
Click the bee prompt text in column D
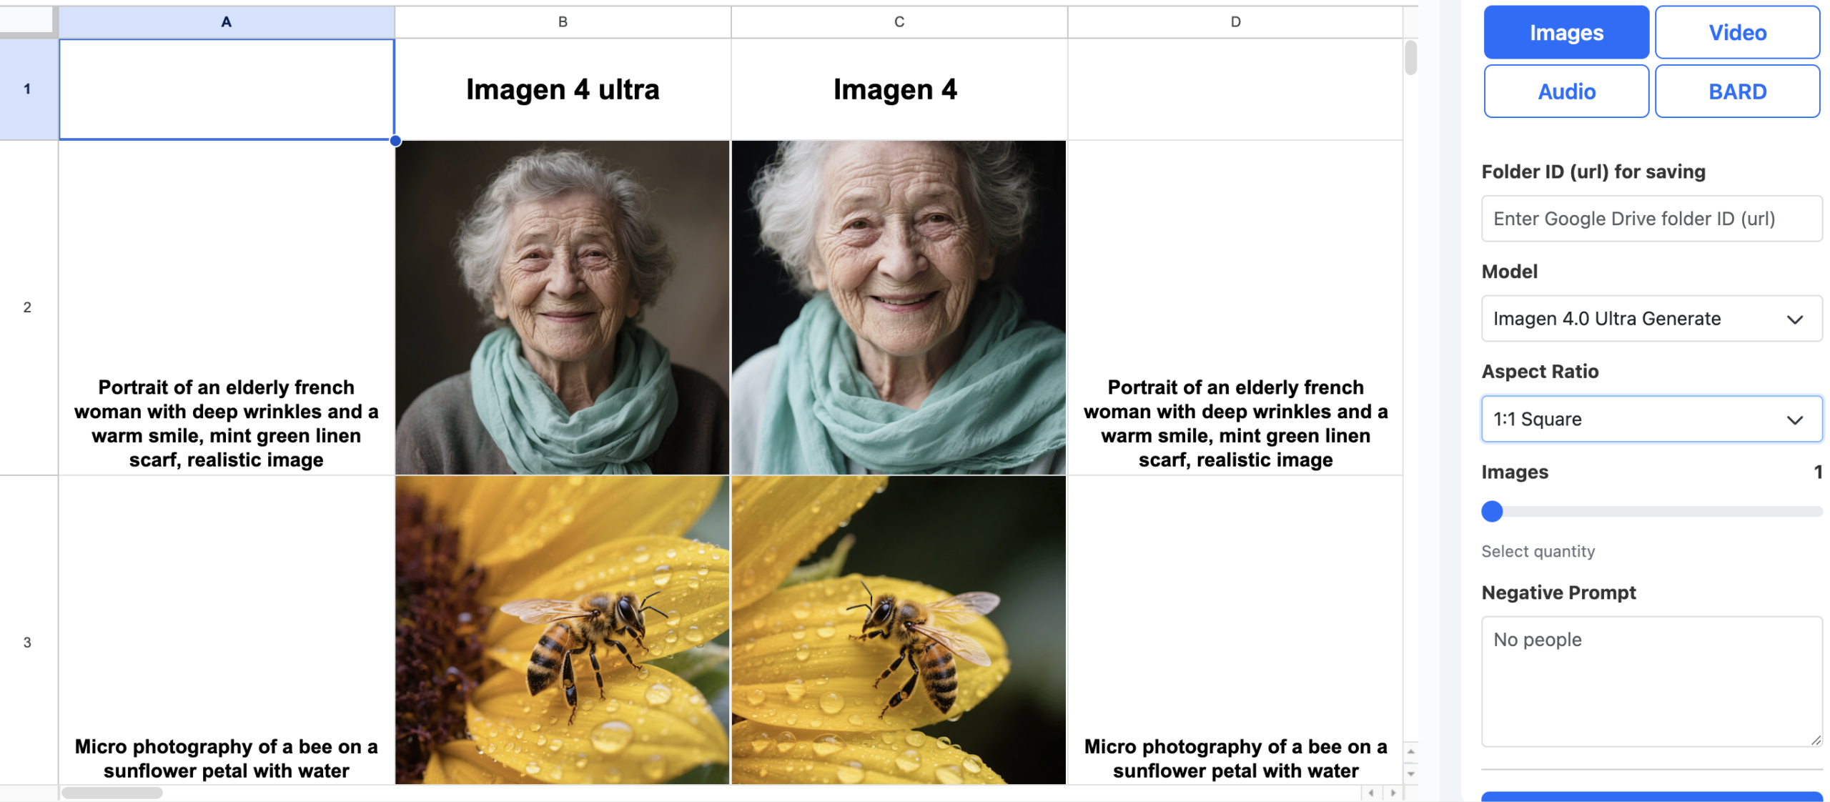point(1235,758)
